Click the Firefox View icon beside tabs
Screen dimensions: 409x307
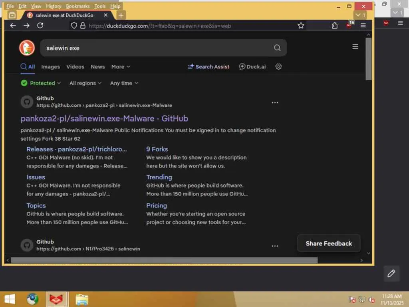[x=12, y=15]
